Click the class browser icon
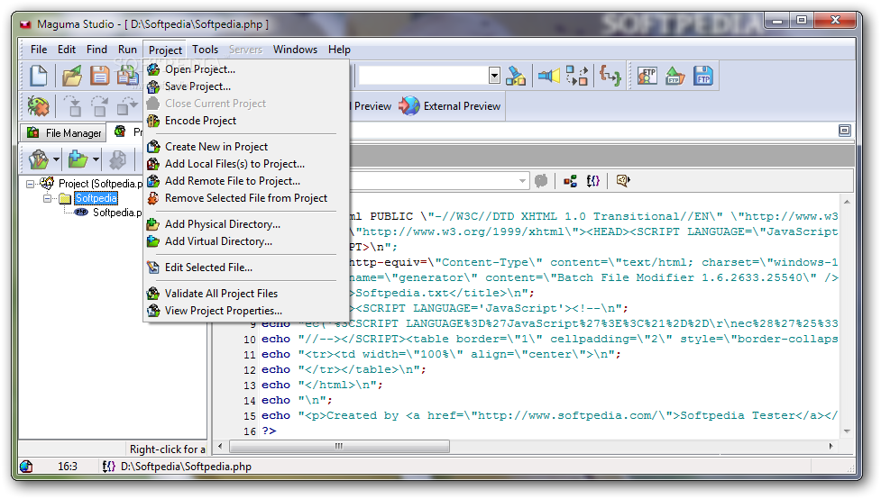Image resolution: width=881 pixels, height=499 pixels. click(x=570, y=181)
